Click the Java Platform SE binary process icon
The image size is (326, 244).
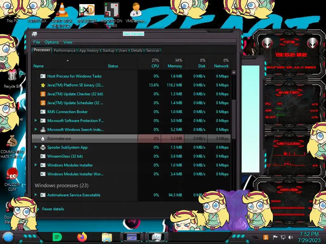point(43,85)
